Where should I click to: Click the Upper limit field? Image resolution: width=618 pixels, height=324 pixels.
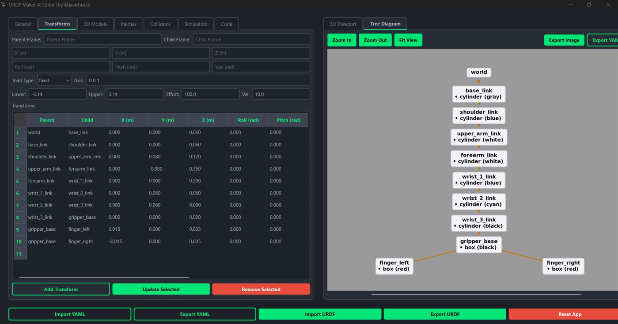tap(135, 94)
